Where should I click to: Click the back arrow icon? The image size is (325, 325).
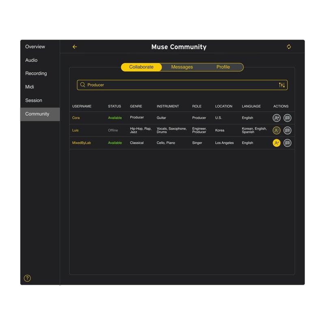(75, 47)
